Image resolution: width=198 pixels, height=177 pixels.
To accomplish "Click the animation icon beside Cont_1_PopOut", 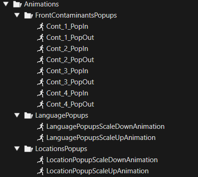I will tap(41, 38).
